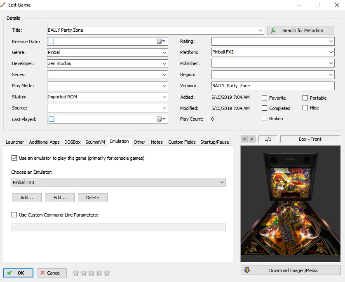Click the Delete emulator button

coord(93,198)
